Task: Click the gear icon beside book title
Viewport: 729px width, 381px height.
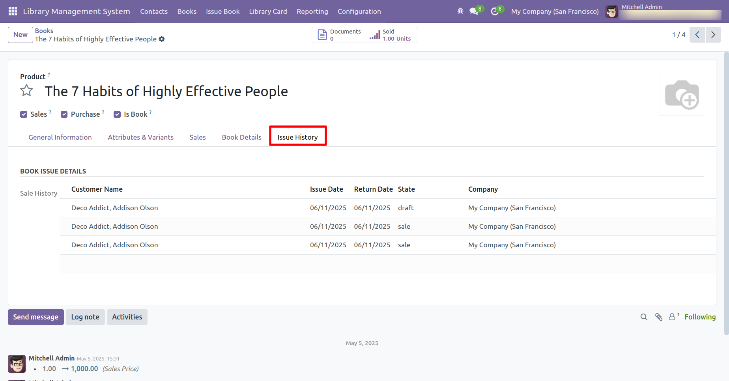Action: [x=162, y=39]
